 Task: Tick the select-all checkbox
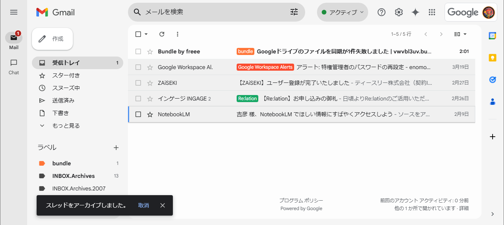(138, 34)
